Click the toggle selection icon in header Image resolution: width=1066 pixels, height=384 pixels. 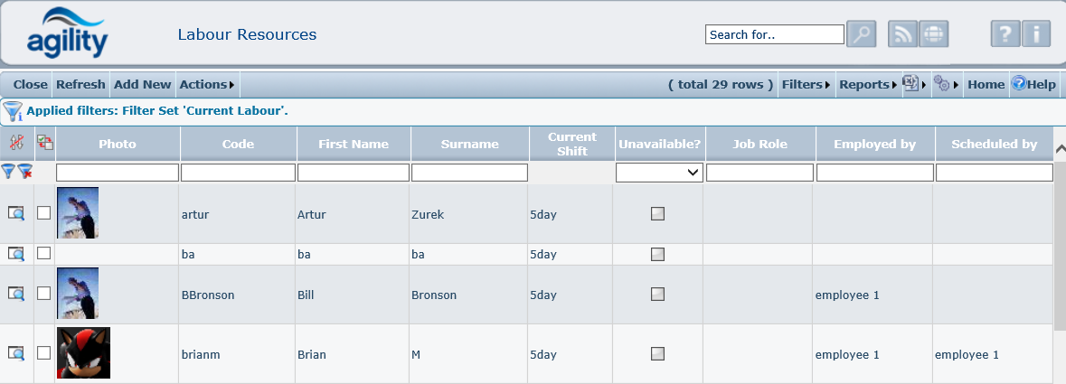(44, 142)
